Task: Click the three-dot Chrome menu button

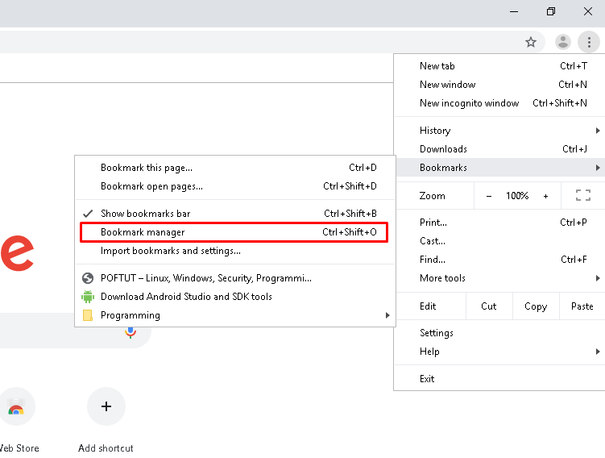Action: pyautogui.click(x=588, y=42)
